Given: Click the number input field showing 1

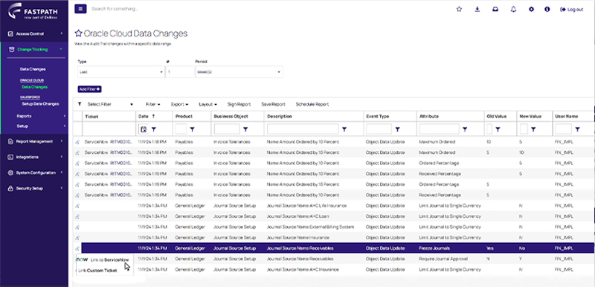Looking at the screenshot, I should 180,71.
